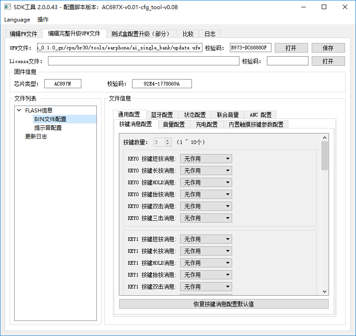Image resolution: width=356 pixels, height=336 pixels.
Task: Open the 蓝牙配置 tab
Action: [x=162, y=115]
